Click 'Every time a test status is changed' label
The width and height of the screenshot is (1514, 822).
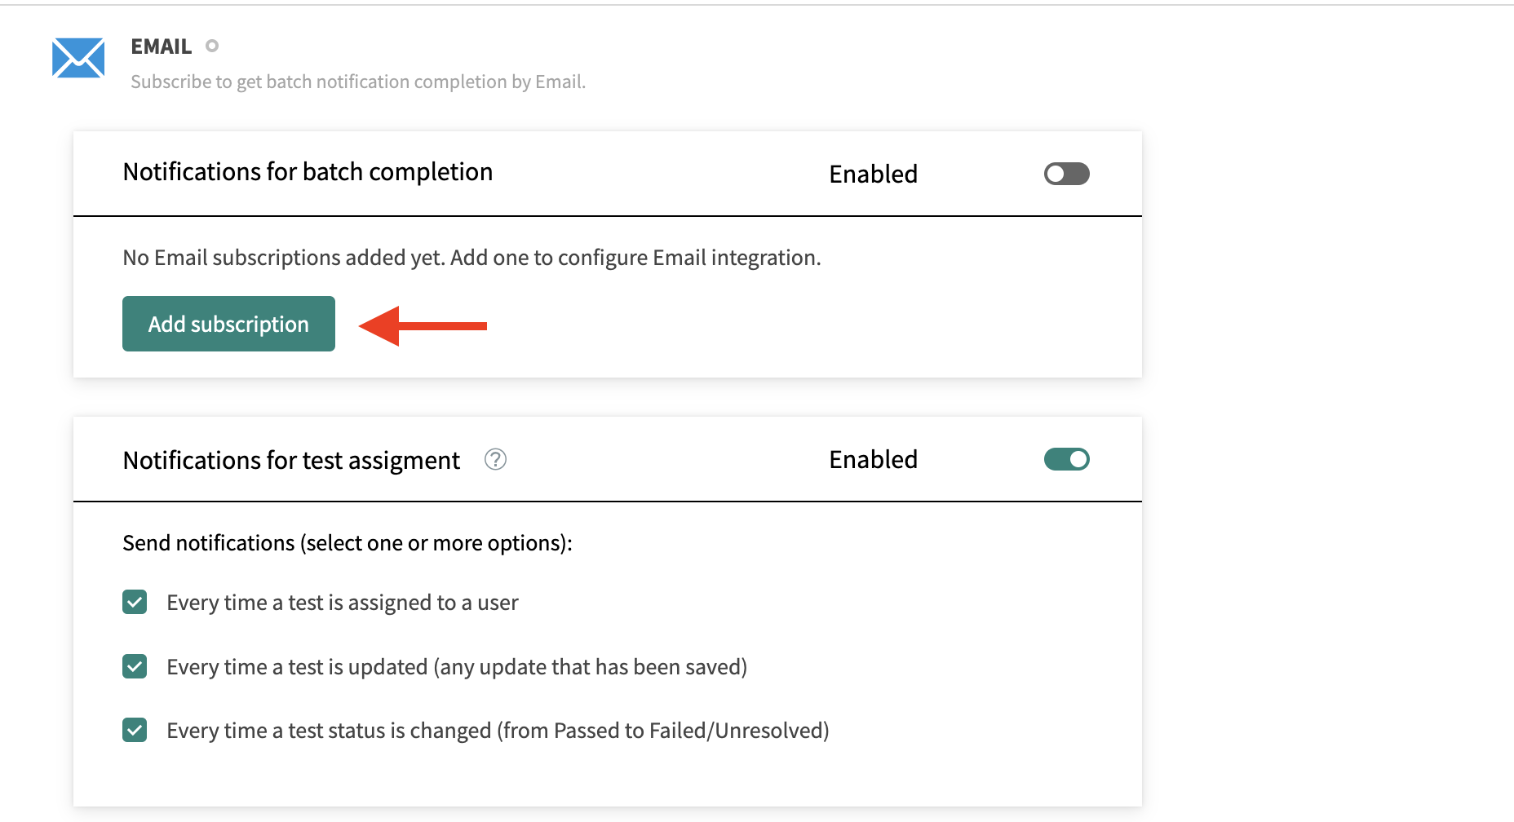coord(498,731)
